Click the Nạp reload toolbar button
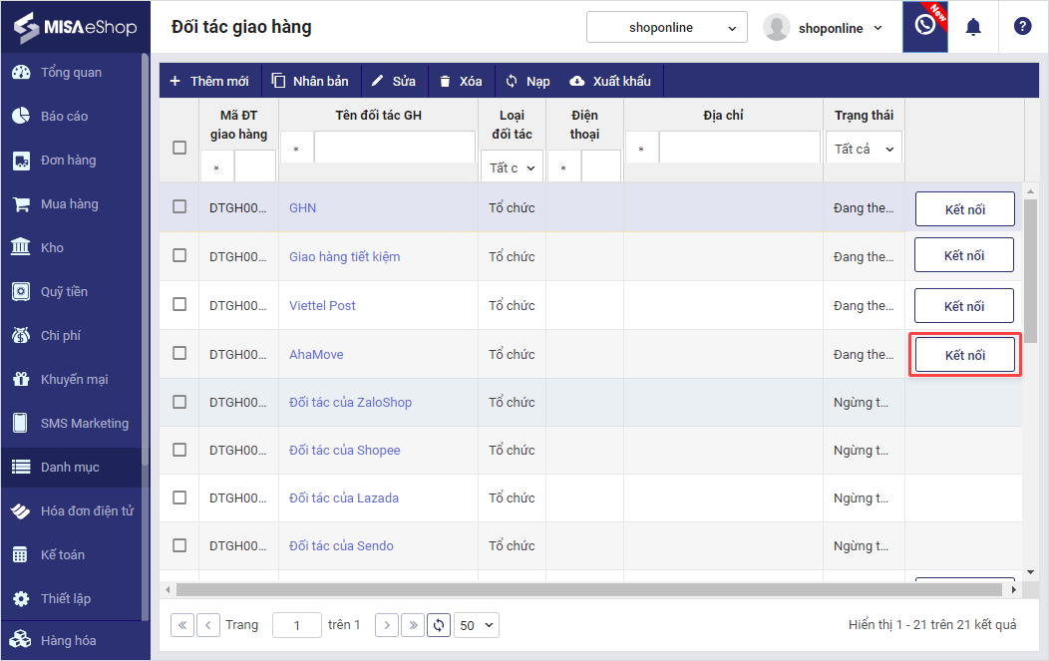Image resolution: width=1049 pixels, height=661 pixels. (526, 81)
